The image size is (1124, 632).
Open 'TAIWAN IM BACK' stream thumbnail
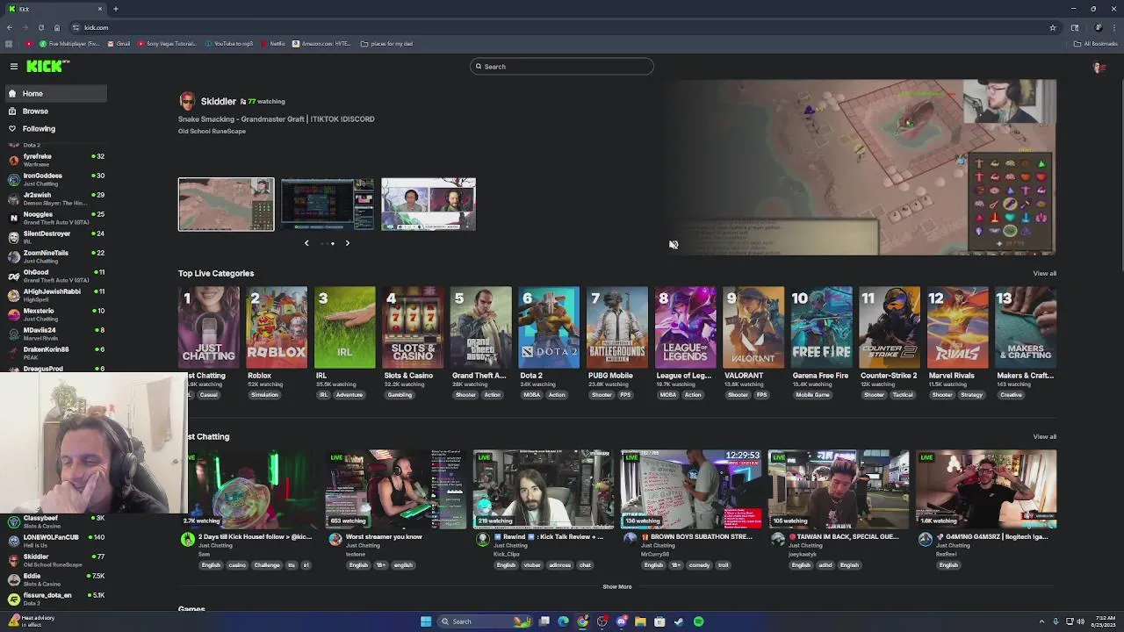[839, 489]
